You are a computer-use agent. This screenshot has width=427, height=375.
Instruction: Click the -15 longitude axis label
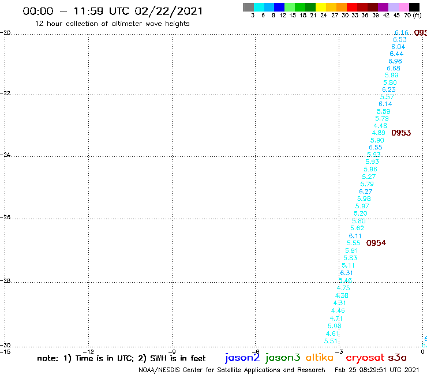pos(5,352)
